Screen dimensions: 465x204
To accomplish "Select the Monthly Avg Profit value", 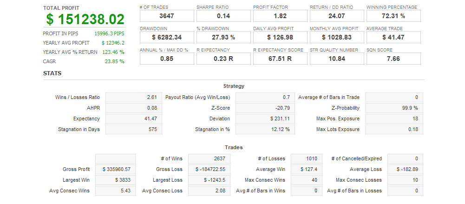I will click(337, 37).
